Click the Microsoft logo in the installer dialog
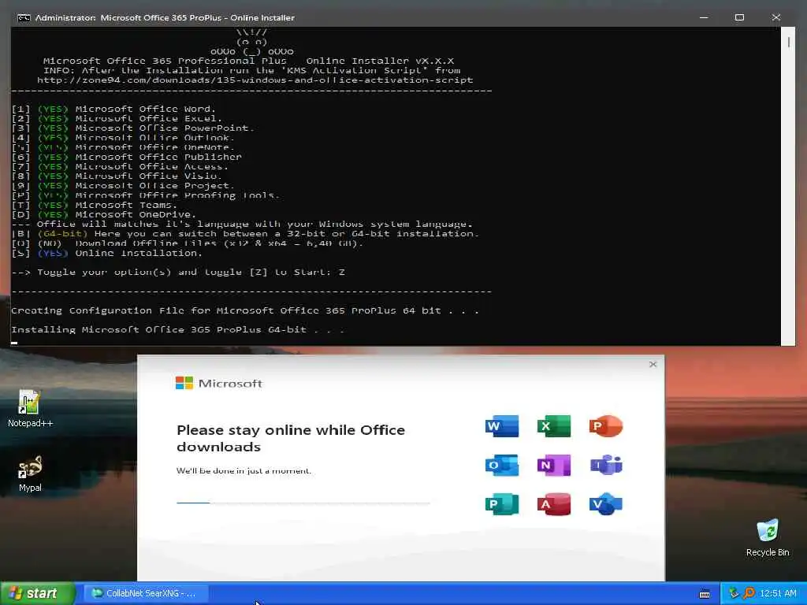Image resolution: width=807 pixels, height=605 pixels. click(219, 384)
